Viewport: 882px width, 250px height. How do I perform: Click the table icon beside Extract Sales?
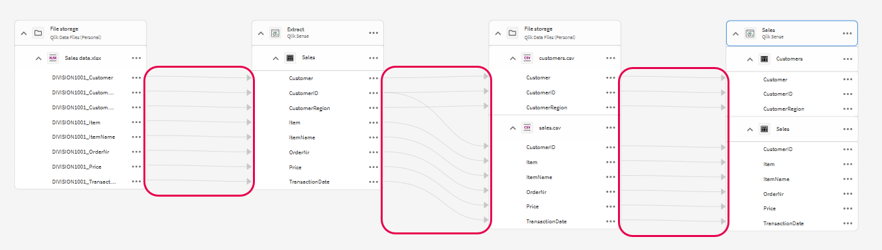pyautogui.click(x=291, y=58)
